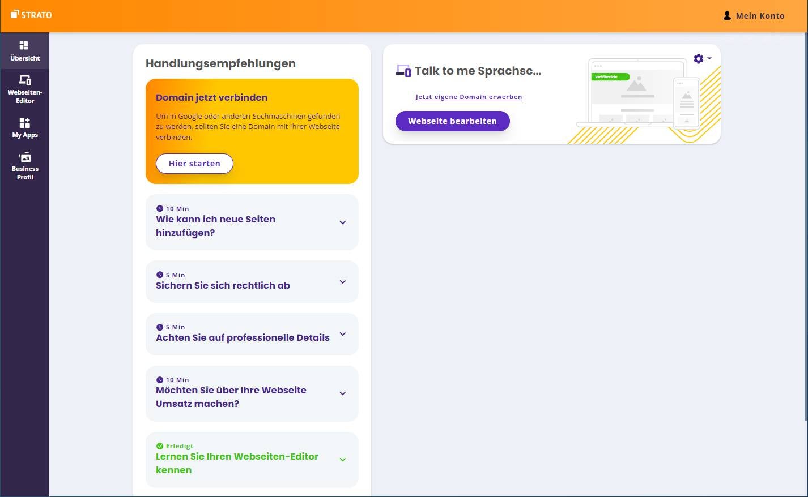
Task: Click the Hier starten button
Action: pyautogui.click(x=194, y=163)
